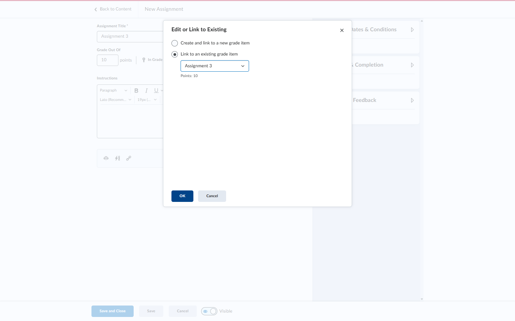The image size is (515, 321).
Task: Open the Assignment 3 grade item dropdown
Action: pos(215,66)
